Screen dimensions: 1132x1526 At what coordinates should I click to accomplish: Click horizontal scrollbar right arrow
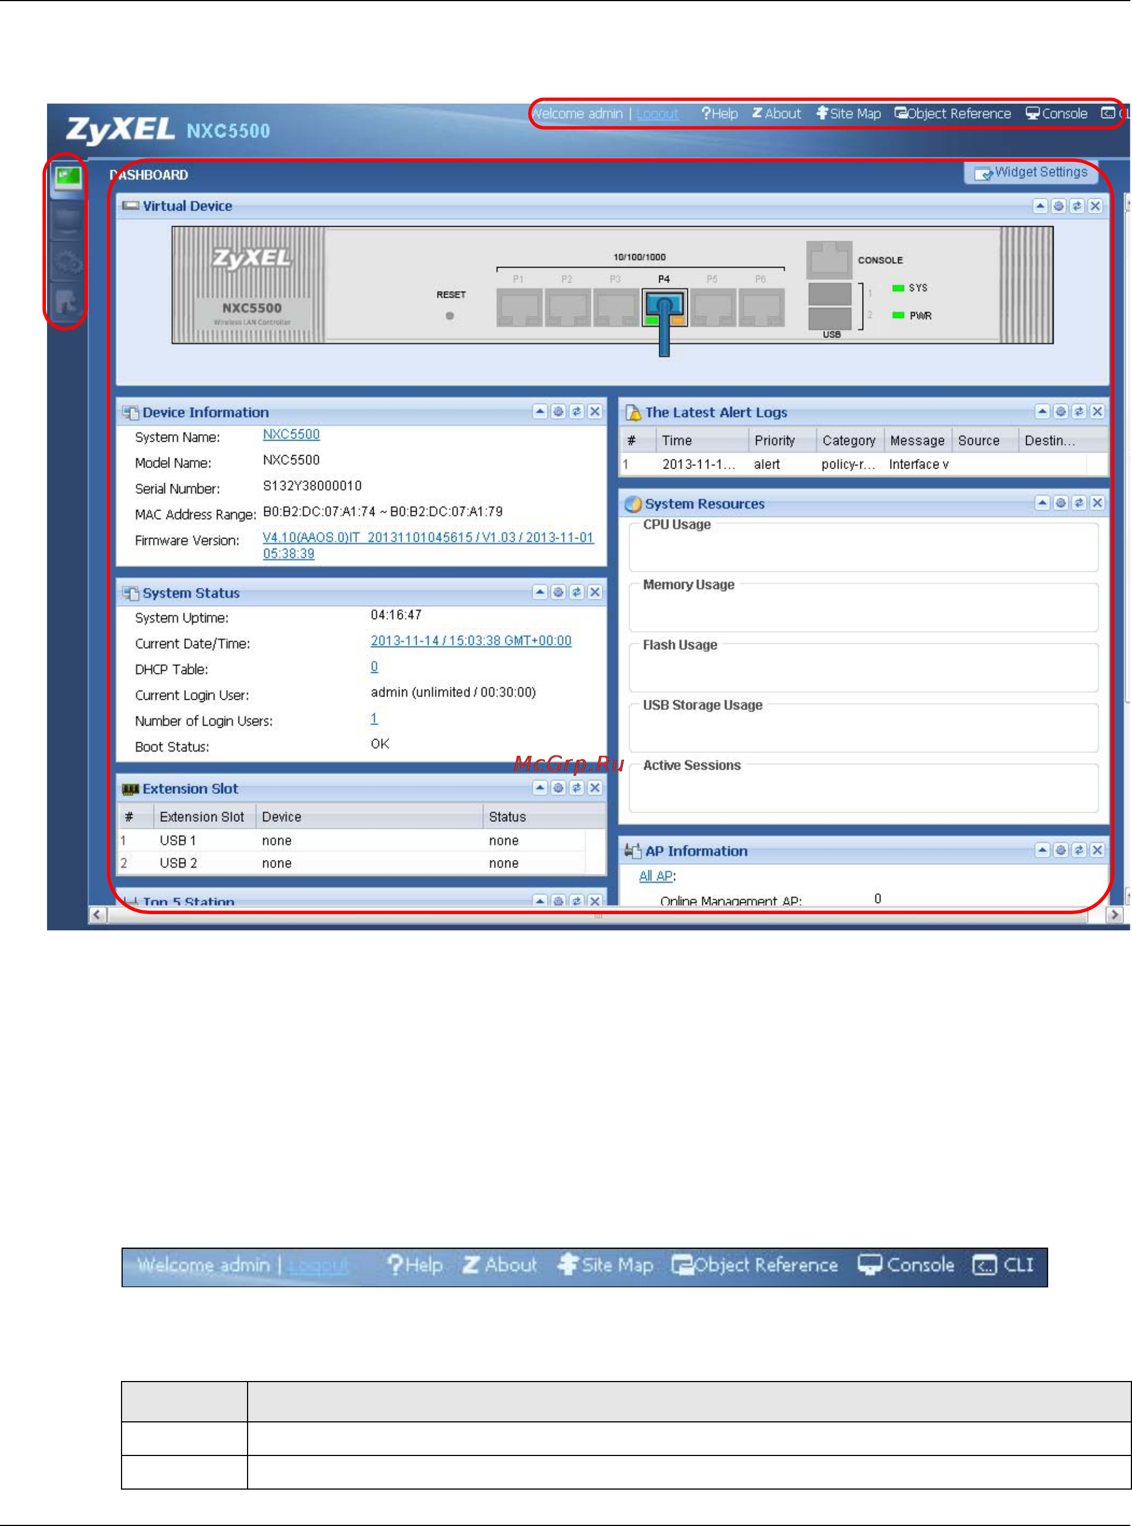1114,915
